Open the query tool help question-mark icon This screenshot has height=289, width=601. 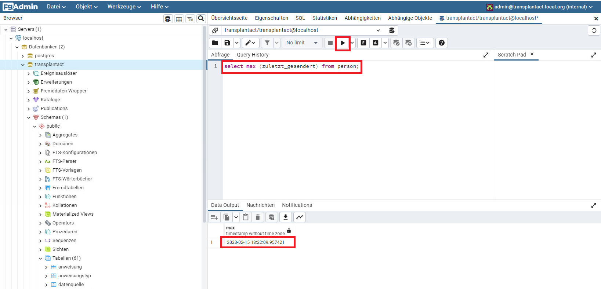(442, 43)
